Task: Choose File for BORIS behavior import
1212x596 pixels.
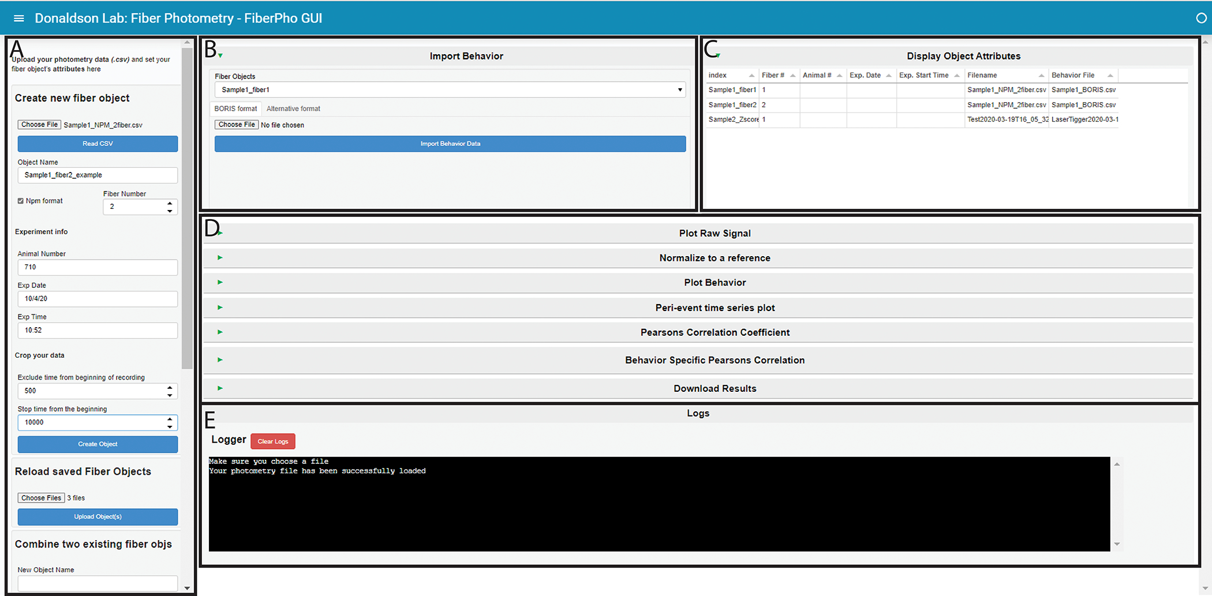Action: (x=237, y=125)
